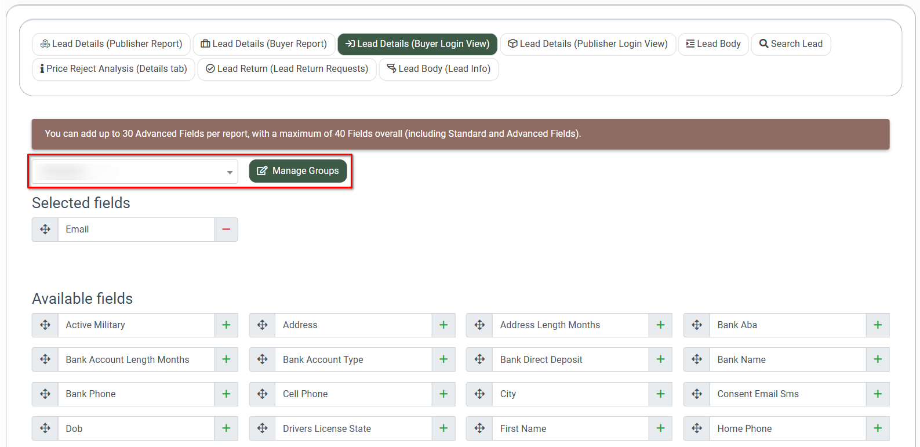Screen dimensions: 920x447
Task: Go to the Search Lead tab
Action: (791, 44)
